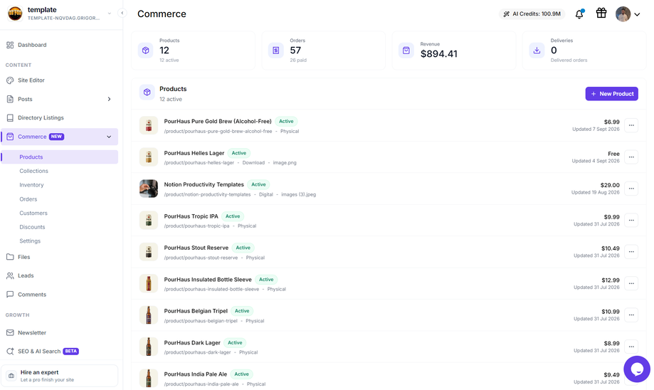This screenshot has width=654, height=390.
Task: Click the $894.41 revenue value
Action: pyautogui.click(x=439, y=54)
